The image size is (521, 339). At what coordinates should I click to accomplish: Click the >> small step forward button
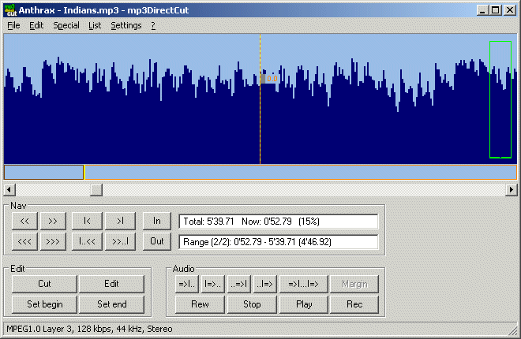tap(53, 221)
